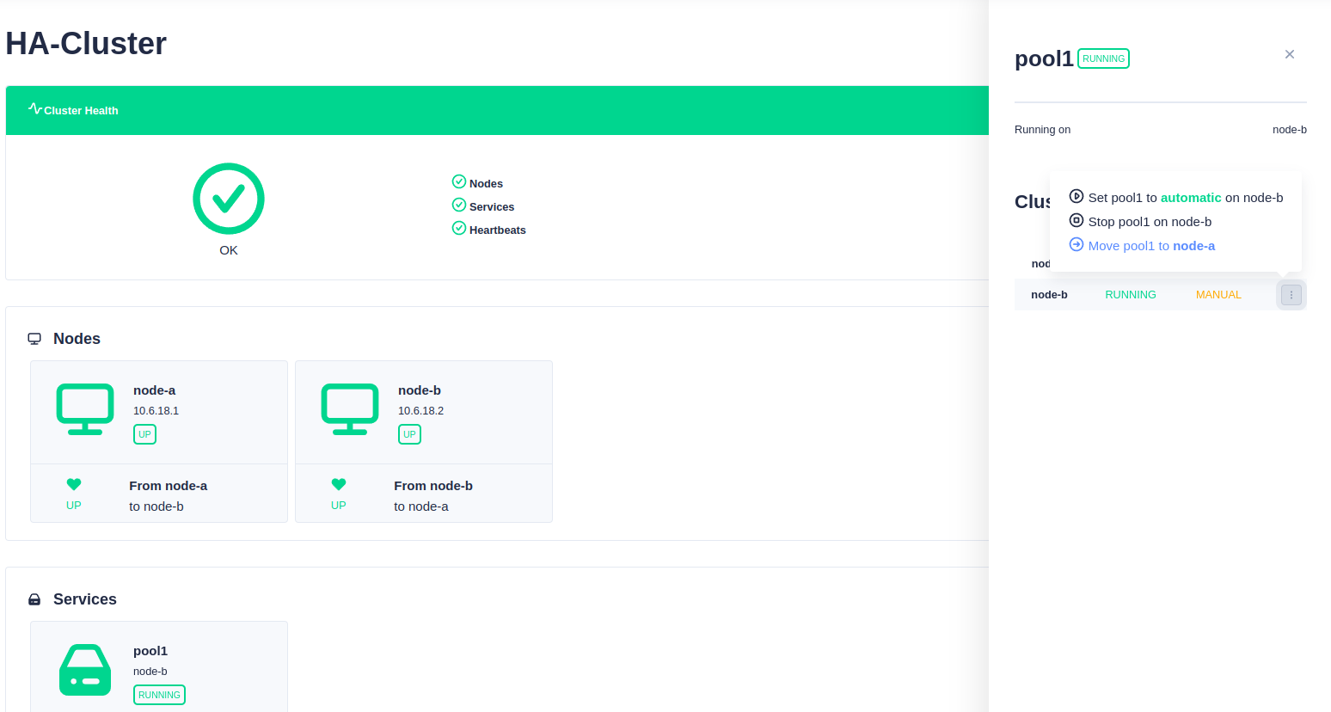Click the large green OK checkmark icon
Screen dimensions: 1331x712
click(x=228, y=199)
